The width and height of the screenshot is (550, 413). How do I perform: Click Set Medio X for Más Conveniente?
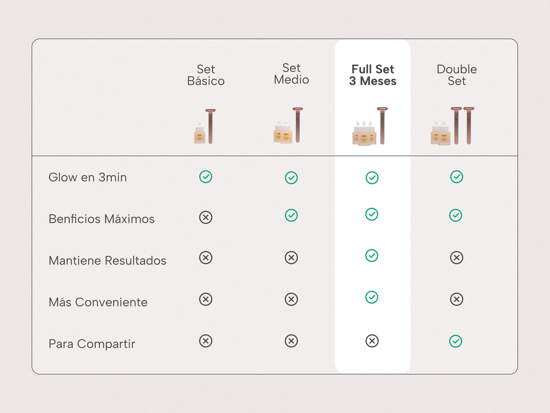[291, 299]
